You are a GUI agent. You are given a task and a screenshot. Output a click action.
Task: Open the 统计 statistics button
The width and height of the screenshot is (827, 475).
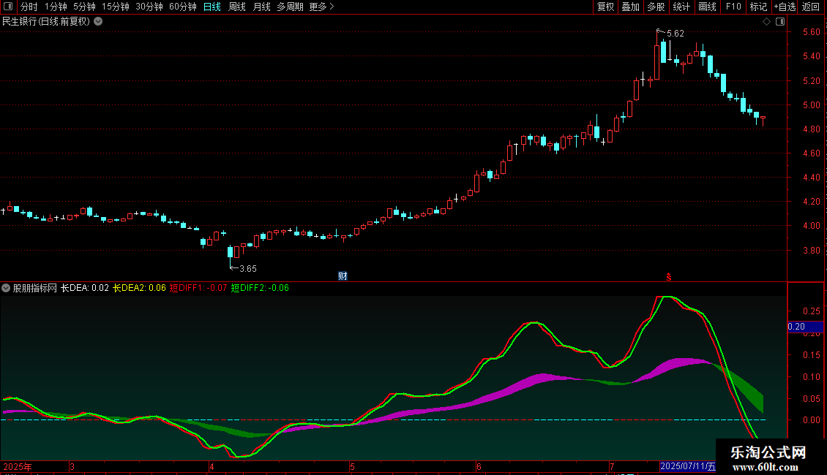point(681,7)
